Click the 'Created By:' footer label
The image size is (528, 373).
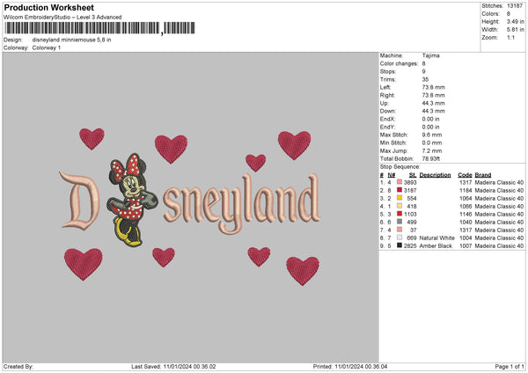18,367
